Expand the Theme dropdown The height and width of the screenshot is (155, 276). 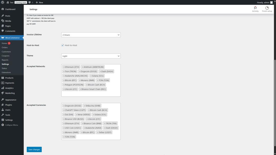tap(91, 56)
